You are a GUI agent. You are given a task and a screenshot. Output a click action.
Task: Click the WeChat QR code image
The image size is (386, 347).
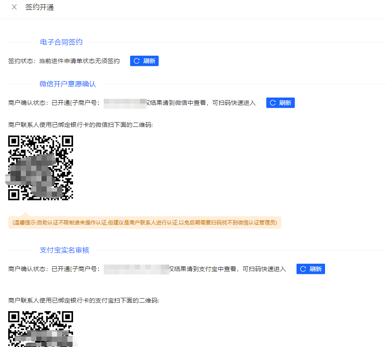click(41, 167)
